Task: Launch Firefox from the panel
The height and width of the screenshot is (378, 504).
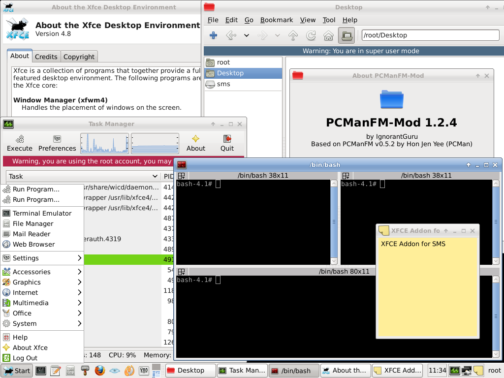Action: tap(100, 371)
